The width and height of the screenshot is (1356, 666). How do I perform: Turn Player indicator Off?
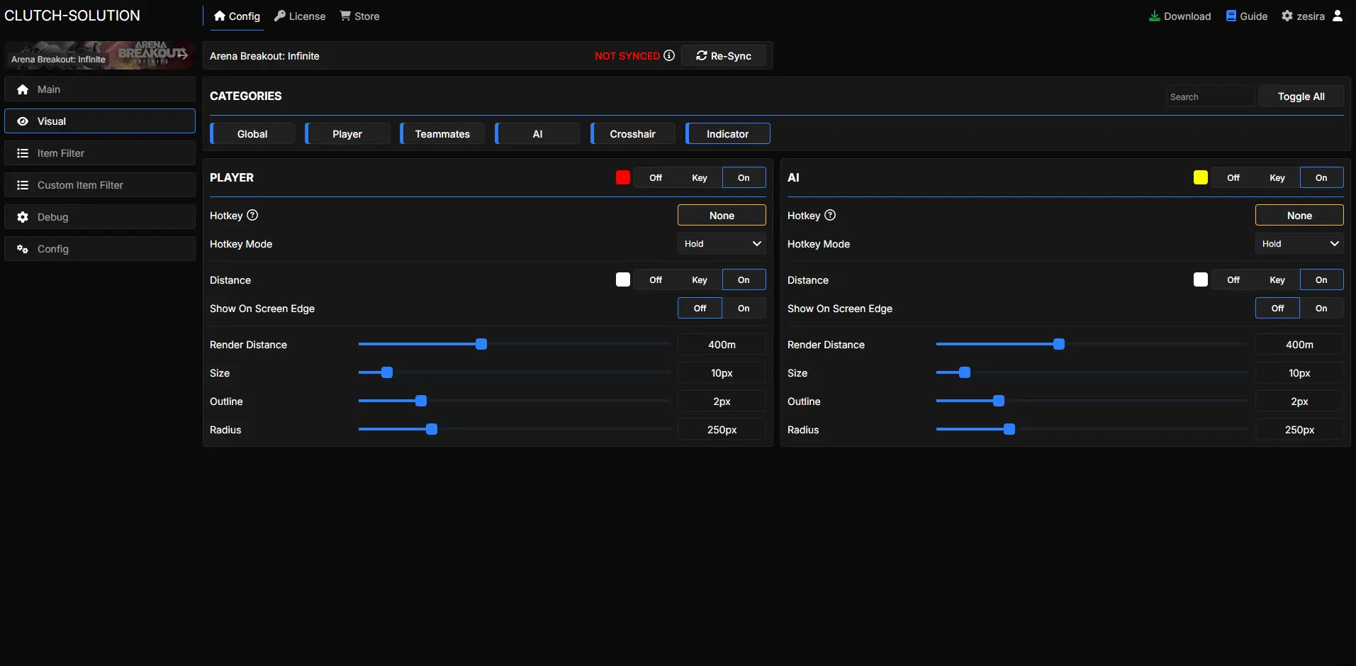(656, 178)
